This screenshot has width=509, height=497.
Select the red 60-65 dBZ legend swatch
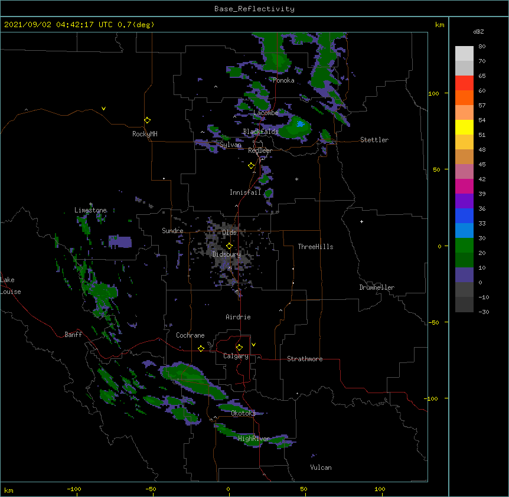[x=464, y=83]
